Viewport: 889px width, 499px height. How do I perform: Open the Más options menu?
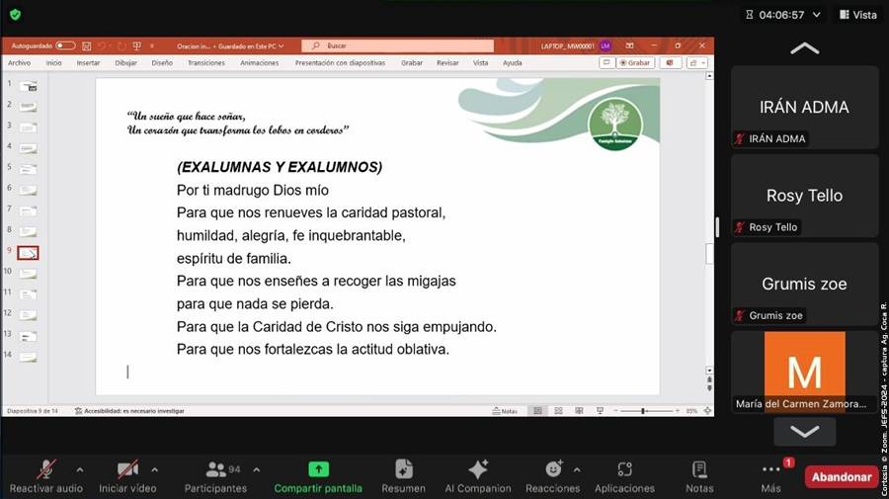click(x=771, y=476)
